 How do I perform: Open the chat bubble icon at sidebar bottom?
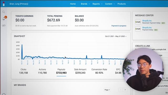click(4, 94)
